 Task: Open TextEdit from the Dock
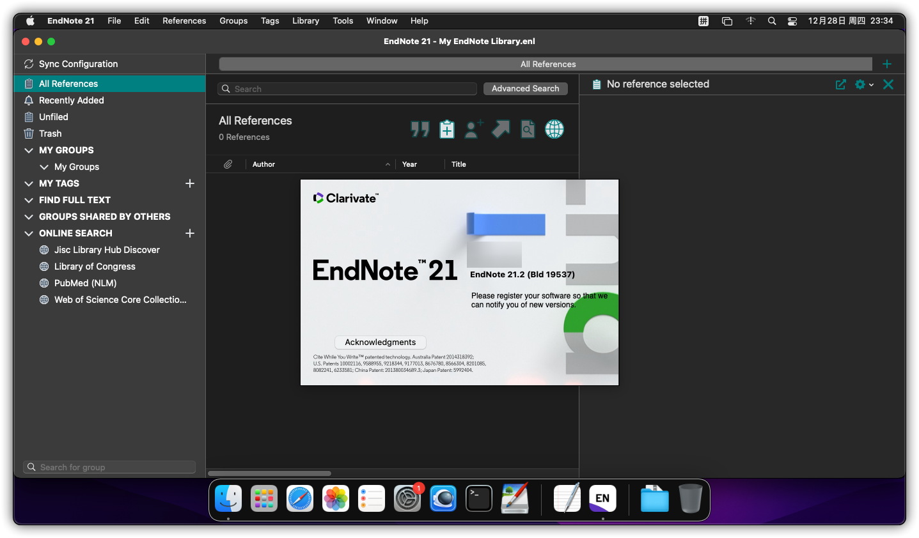567,498
